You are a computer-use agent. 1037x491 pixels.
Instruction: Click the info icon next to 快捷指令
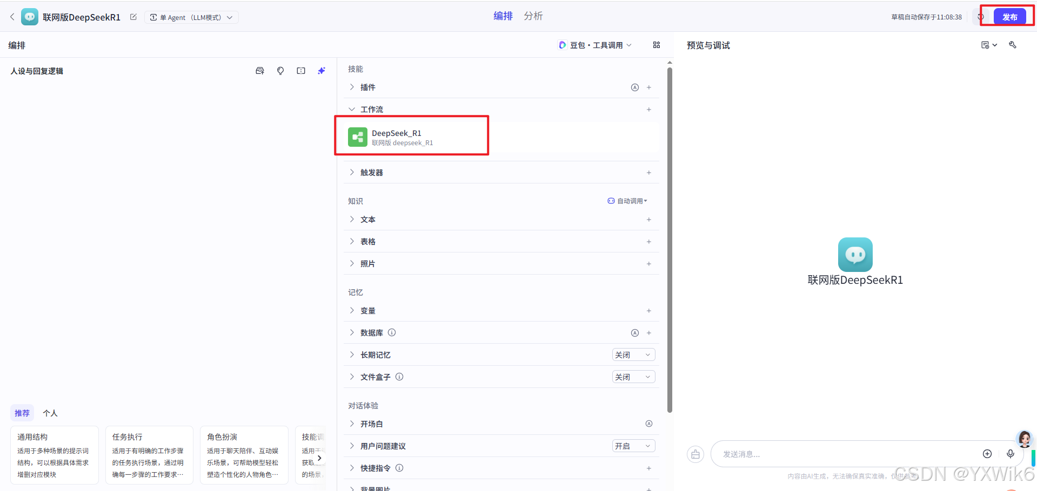pyautogui.click(x=399, y=468)
